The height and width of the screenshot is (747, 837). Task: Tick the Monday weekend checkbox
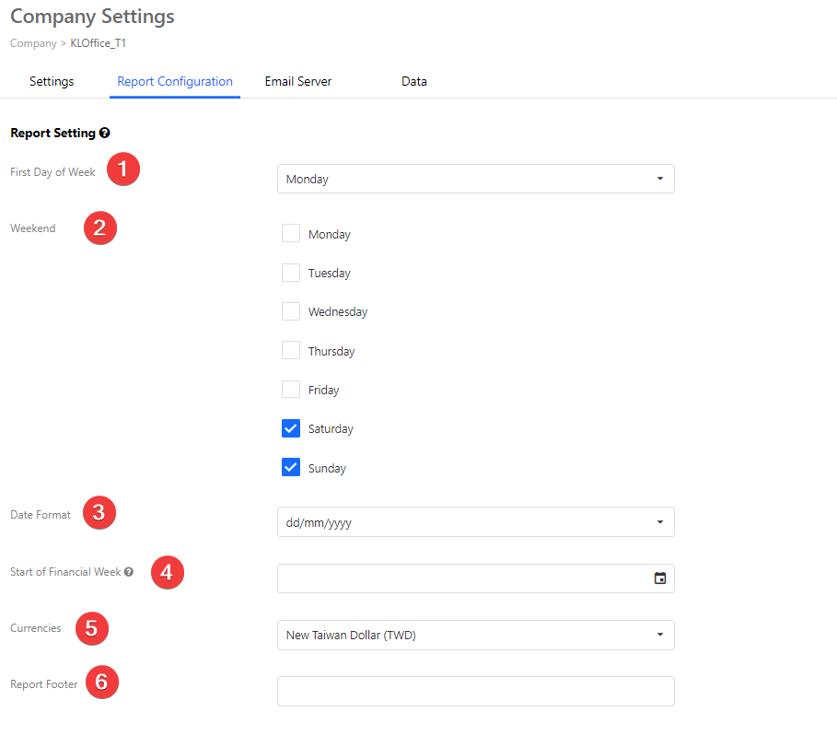coord(291,233)
